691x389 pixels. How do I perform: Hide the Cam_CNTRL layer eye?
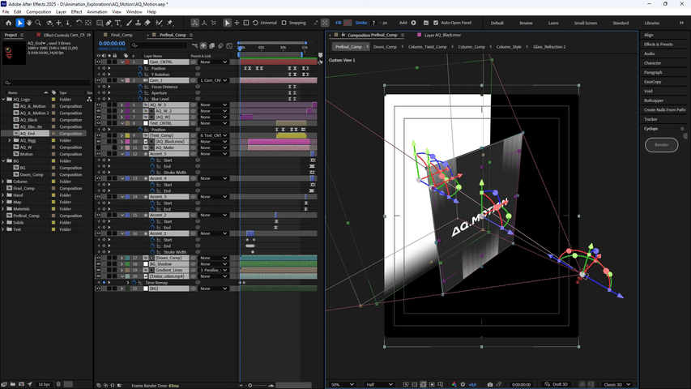98,62
